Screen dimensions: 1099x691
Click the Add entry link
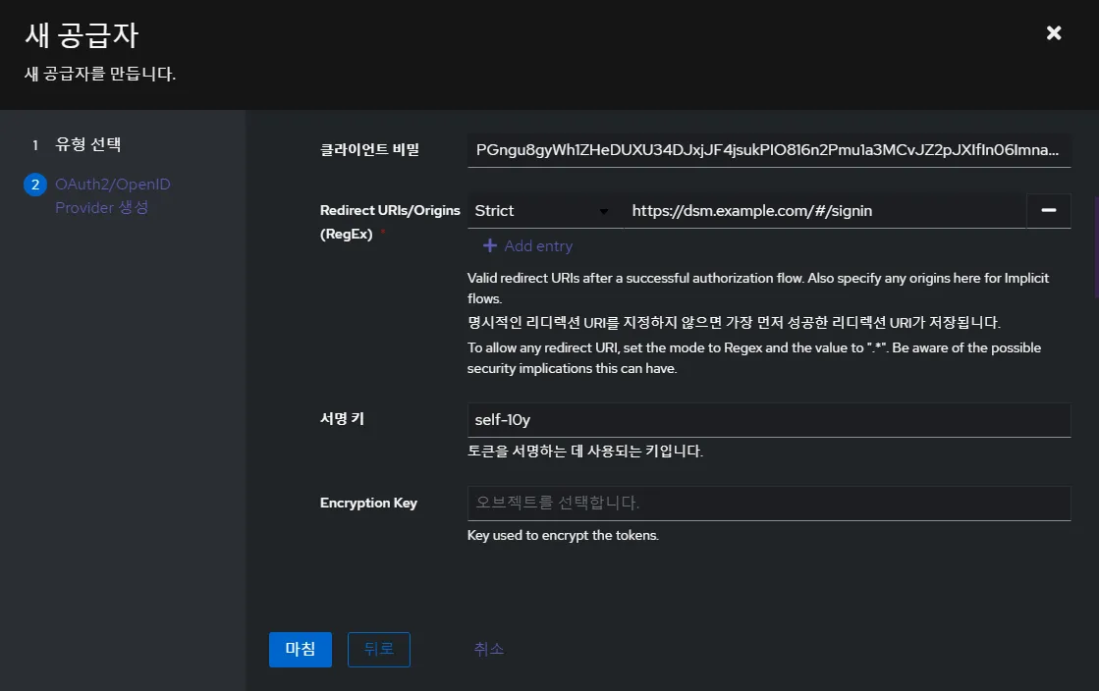point(535,245)
